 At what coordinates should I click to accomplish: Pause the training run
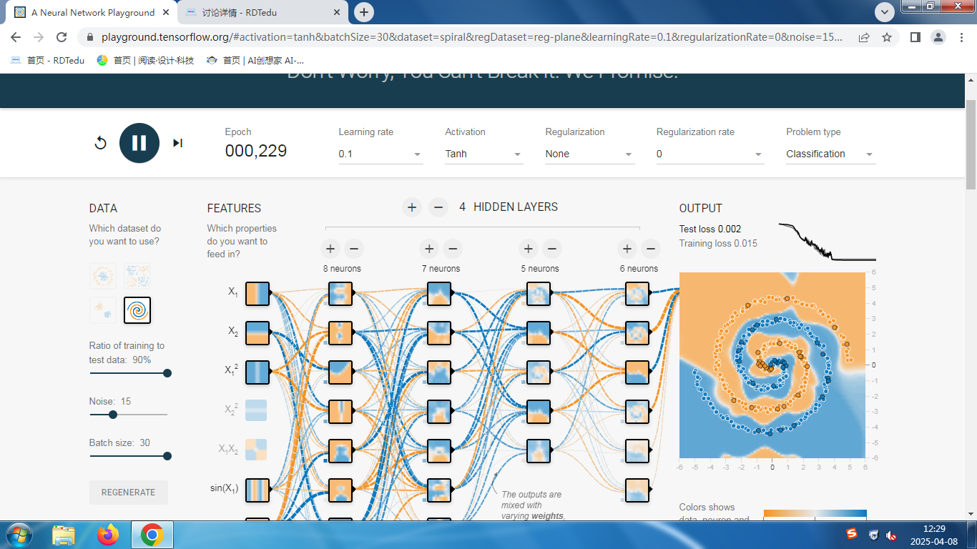(x=139, y=143)
